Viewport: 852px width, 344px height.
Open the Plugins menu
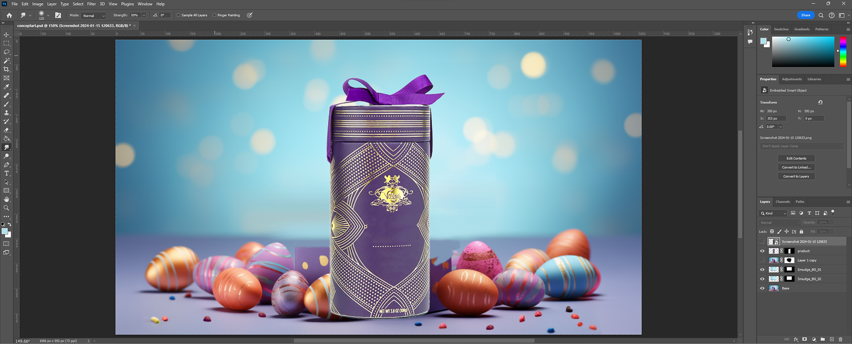[x=127, y=4]
